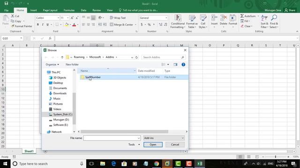Open the File tab

point(6,10)
